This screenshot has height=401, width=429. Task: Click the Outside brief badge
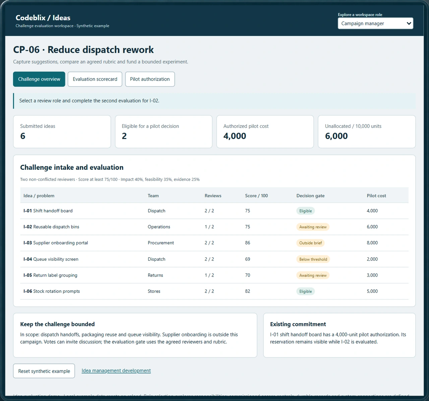[x=310, y=243]
